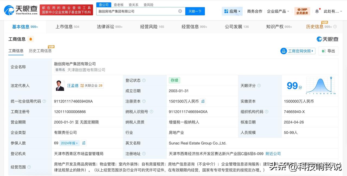Viewport: 347px width, 176px height.
Task: Click the TianYanCha logo
Action: click(x=21, y=10)
